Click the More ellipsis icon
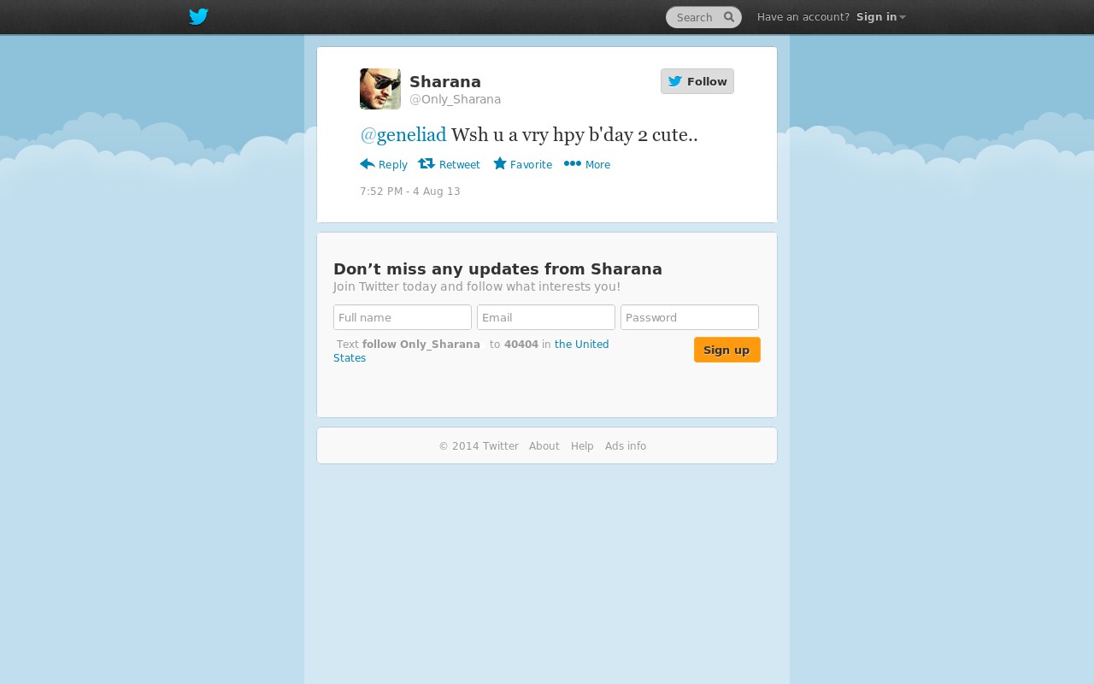This screenshot has width=1094, height=684. [573, 164]
